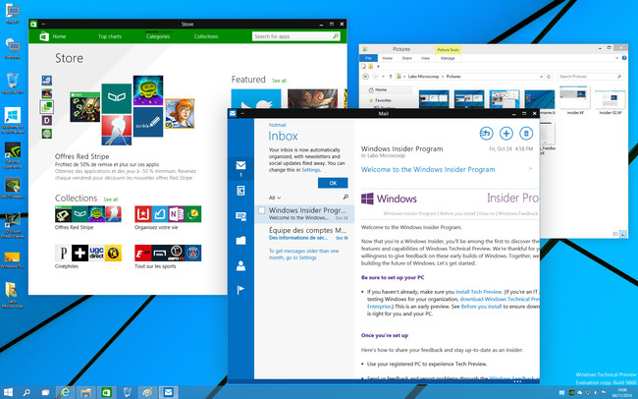Switch to details view in Pictures explorer

click(615, 234)
